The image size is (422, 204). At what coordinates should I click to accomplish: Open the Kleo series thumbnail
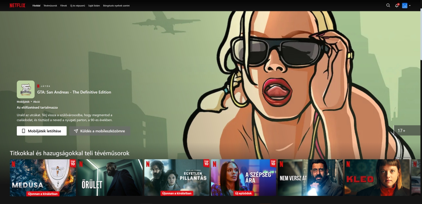tap(377, 177)
